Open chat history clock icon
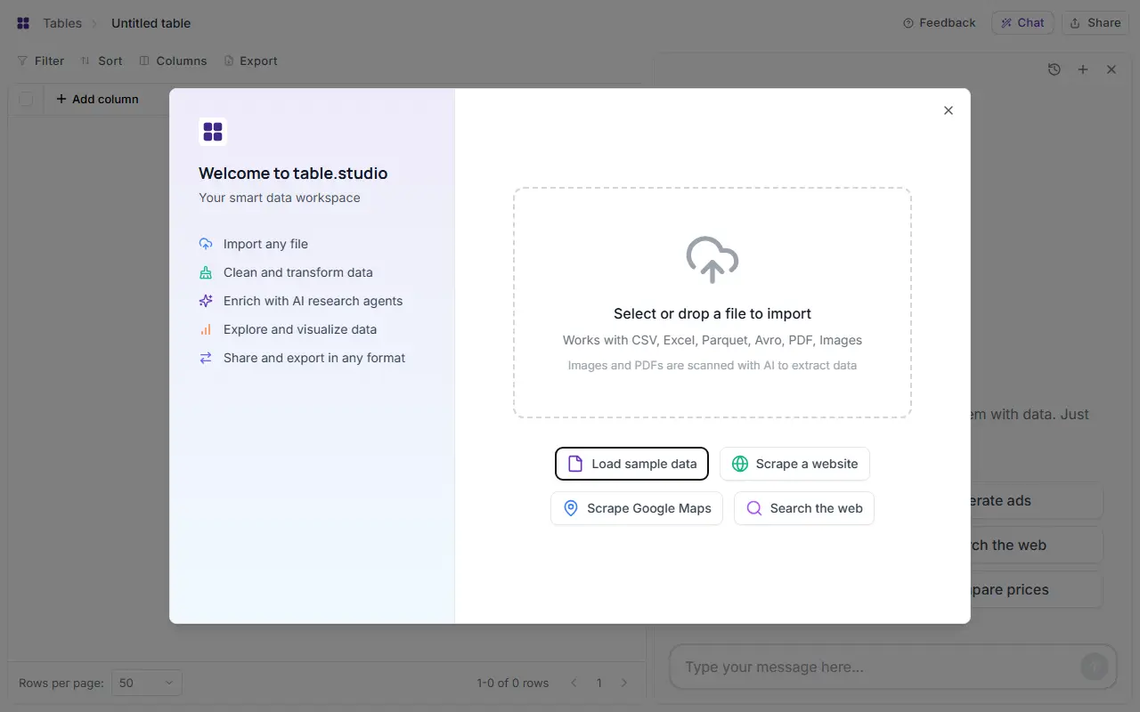Image resolution: width=1140 pixels, height=712 pixels. tap(1054, 69)
